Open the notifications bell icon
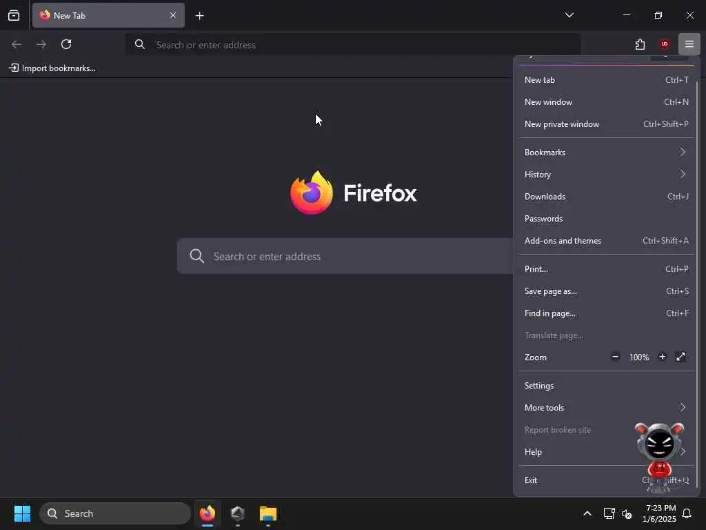This screenshot has height=530, width=706. click(x=687, y=513)
